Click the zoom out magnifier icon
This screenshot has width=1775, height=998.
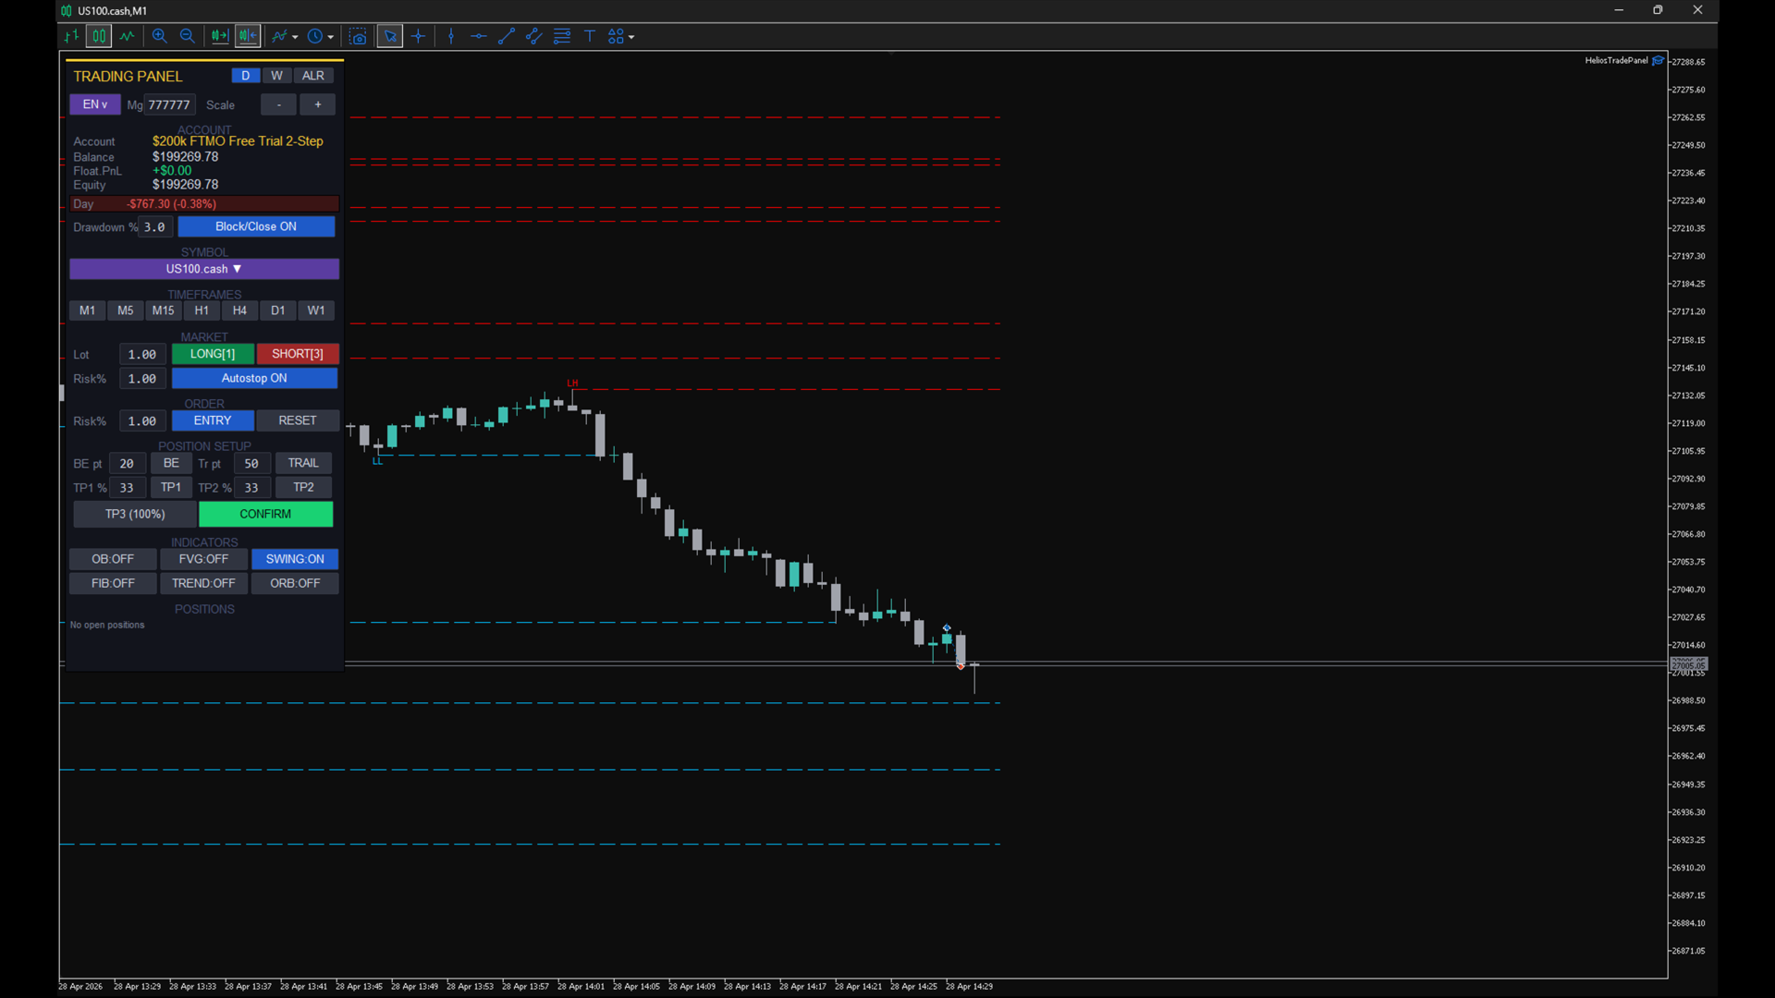tap(187, 36)
